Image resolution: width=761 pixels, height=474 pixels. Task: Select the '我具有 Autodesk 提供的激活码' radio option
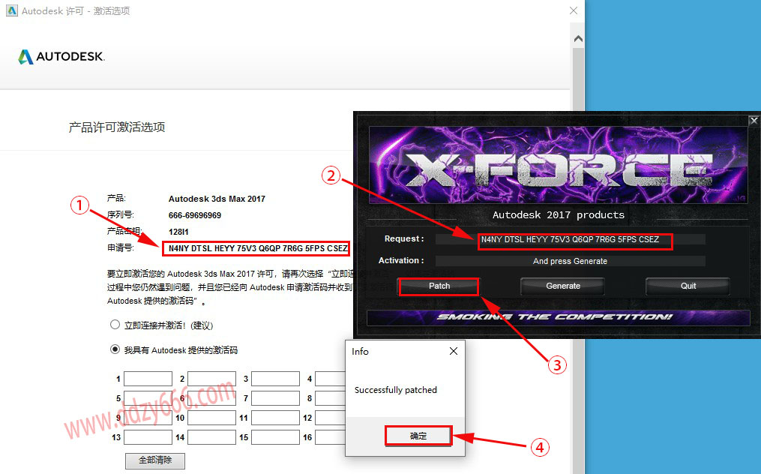115,349
